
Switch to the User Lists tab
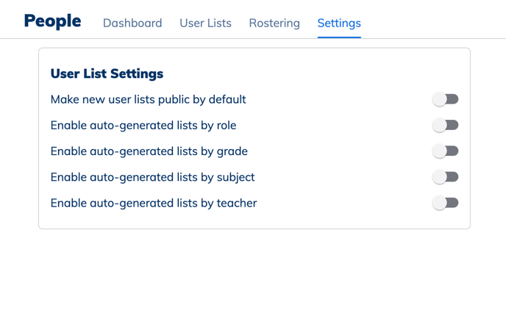pos(205,23)
